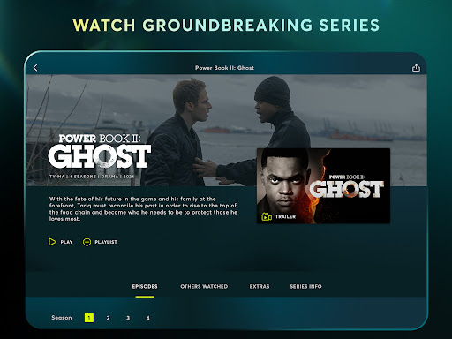Click the PLAY text label
452x339 pixels.
pyautogui.click(x=66, y=242)
